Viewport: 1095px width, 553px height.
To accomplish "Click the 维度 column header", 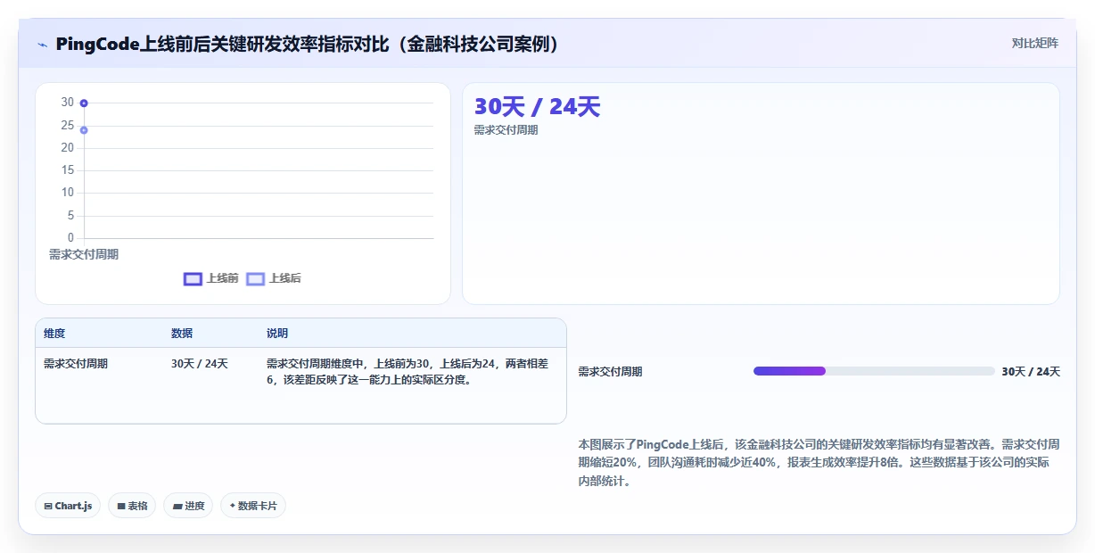I will (x=54, y=334).
